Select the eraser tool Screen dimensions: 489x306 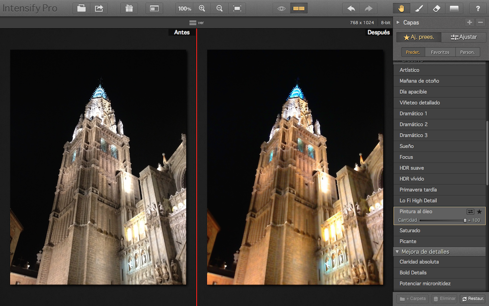click(x=436, y=9)
